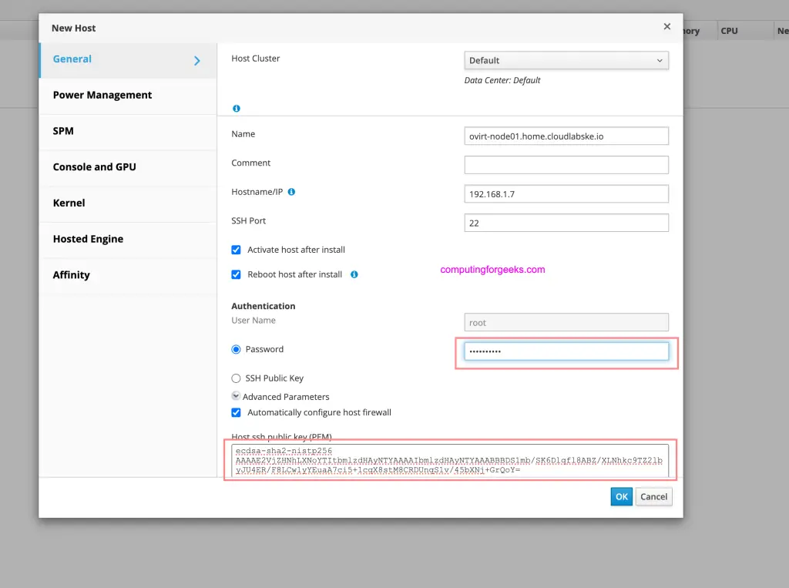
Task: Switch to Hosted Engine tab
Action: 129,239
